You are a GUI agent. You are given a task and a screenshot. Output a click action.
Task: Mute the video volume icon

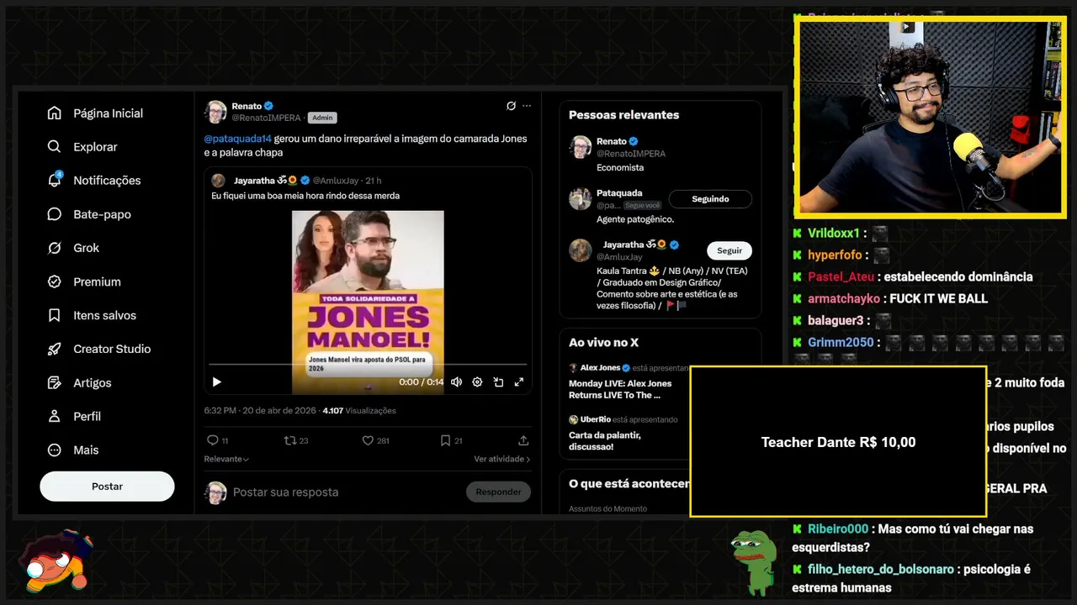pyautogui.click(x=456, y=381)
